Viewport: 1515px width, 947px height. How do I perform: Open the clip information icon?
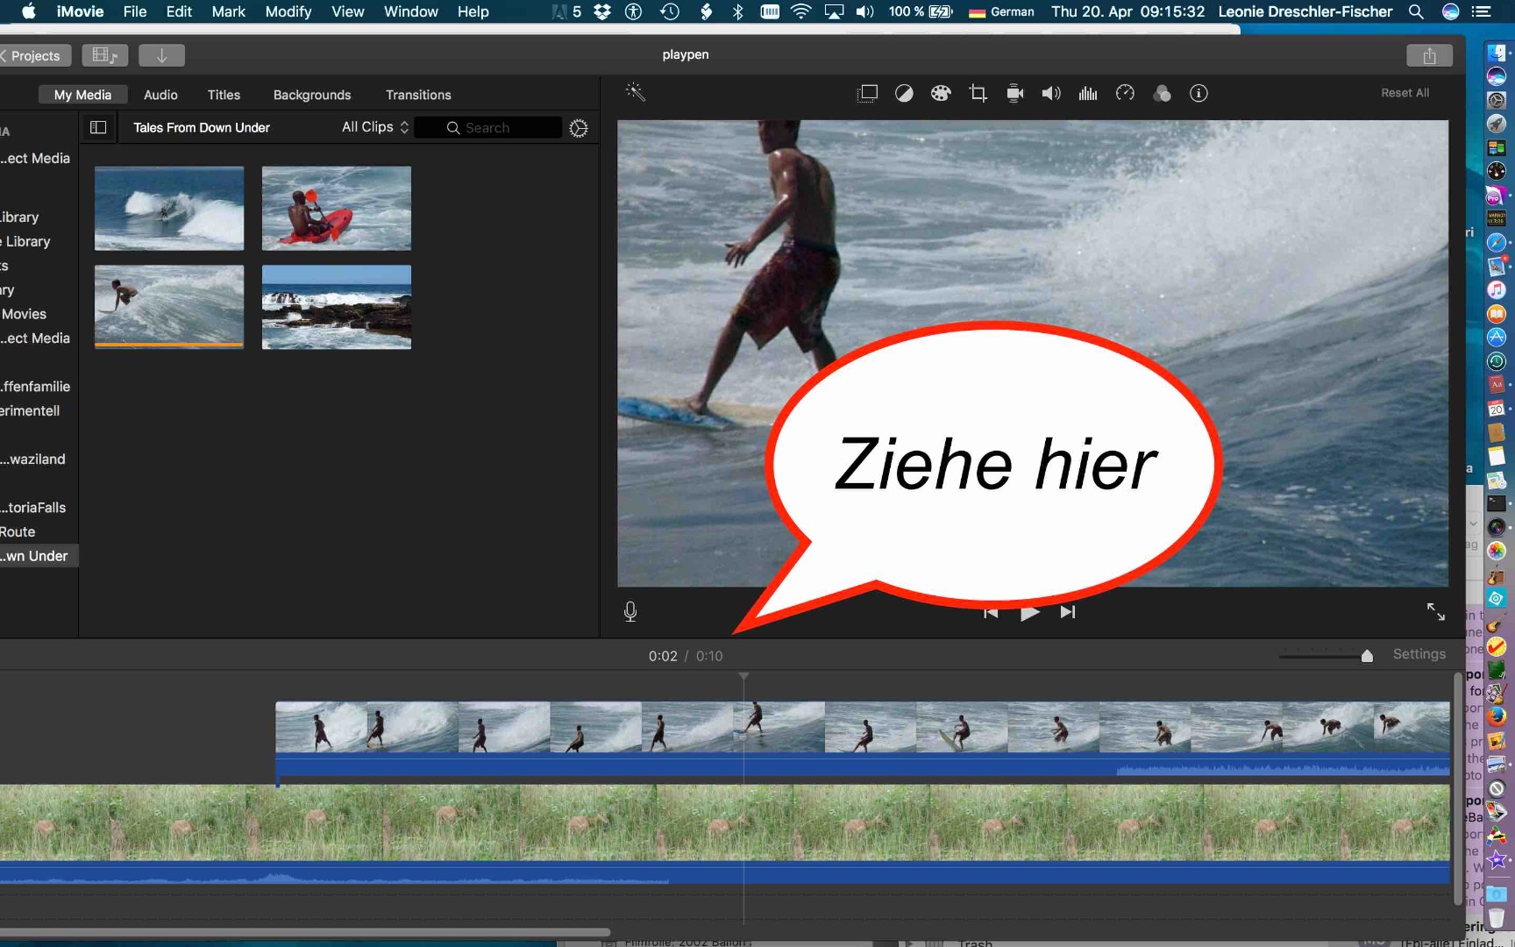1198,93
